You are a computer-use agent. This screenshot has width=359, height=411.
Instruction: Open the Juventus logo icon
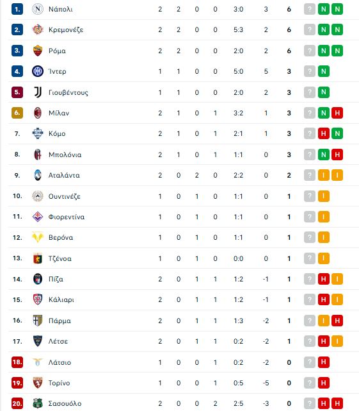tap(37, 92)
